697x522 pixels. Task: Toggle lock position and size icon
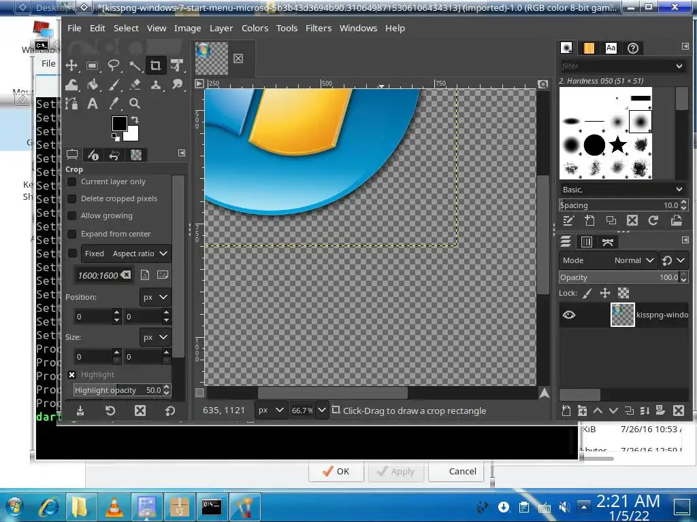coord(605,293)
